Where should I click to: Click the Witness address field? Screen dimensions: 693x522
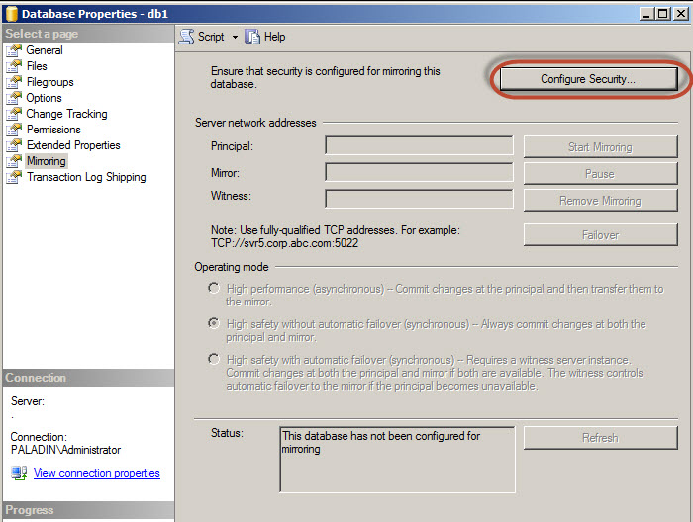point(419,199)
